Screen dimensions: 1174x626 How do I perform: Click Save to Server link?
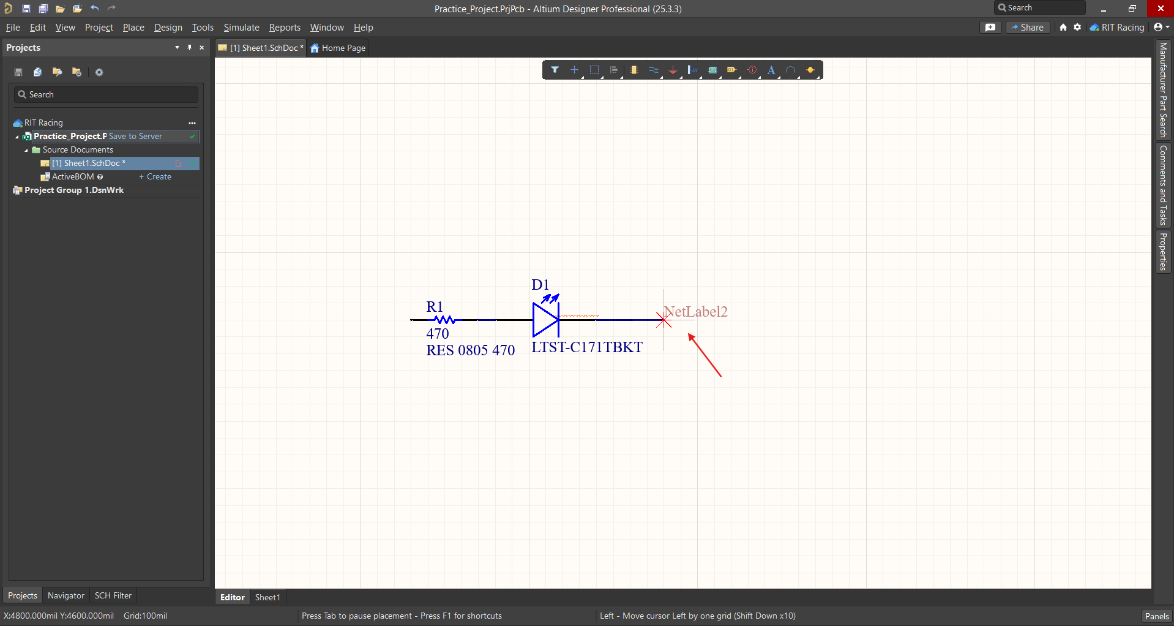[x=135, y=137]
